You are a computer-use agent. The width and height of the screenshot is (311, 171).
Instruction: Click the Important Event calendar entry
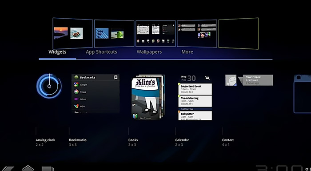coord(195,89)
